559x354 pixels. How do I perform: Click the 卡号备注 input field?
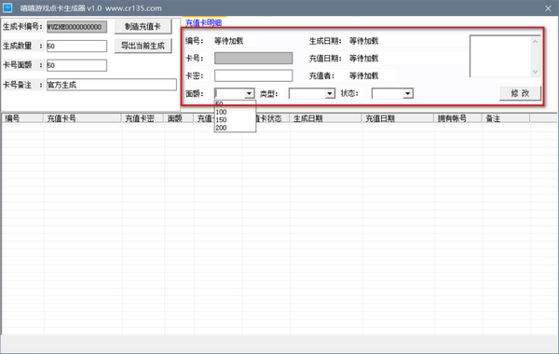click(x=112, y=85)
